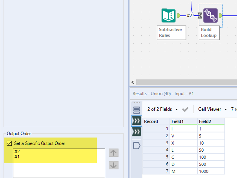237x178 pixels.
Task: Move selected input down in order
Action: (113, 165)
